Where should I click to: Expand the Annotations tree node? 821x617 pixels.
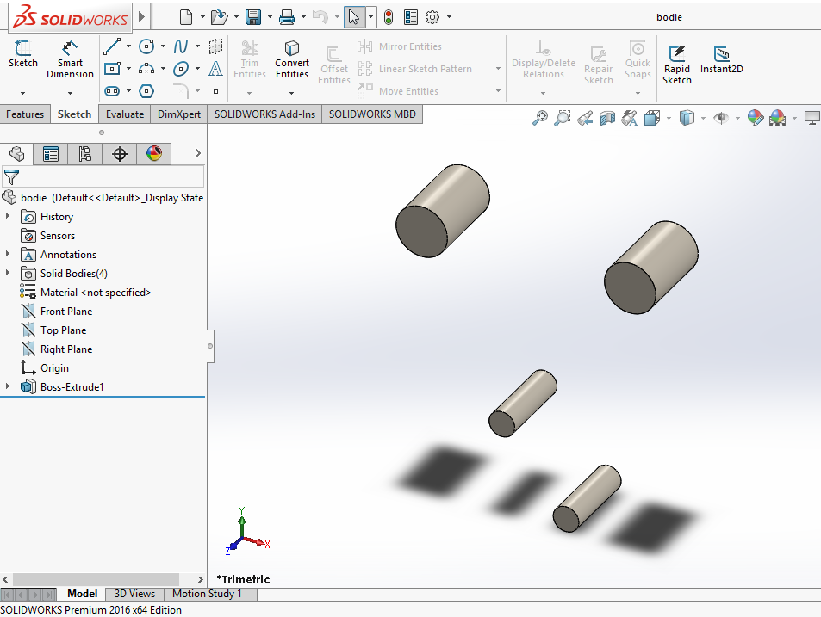tap(8, 254)
